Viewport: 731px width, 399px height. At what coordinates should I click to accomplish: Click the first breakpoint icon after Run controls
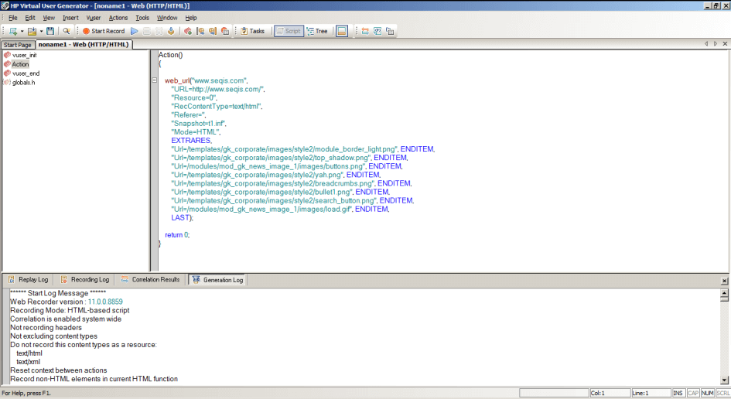pyautogui.click(x=187, y=31)
